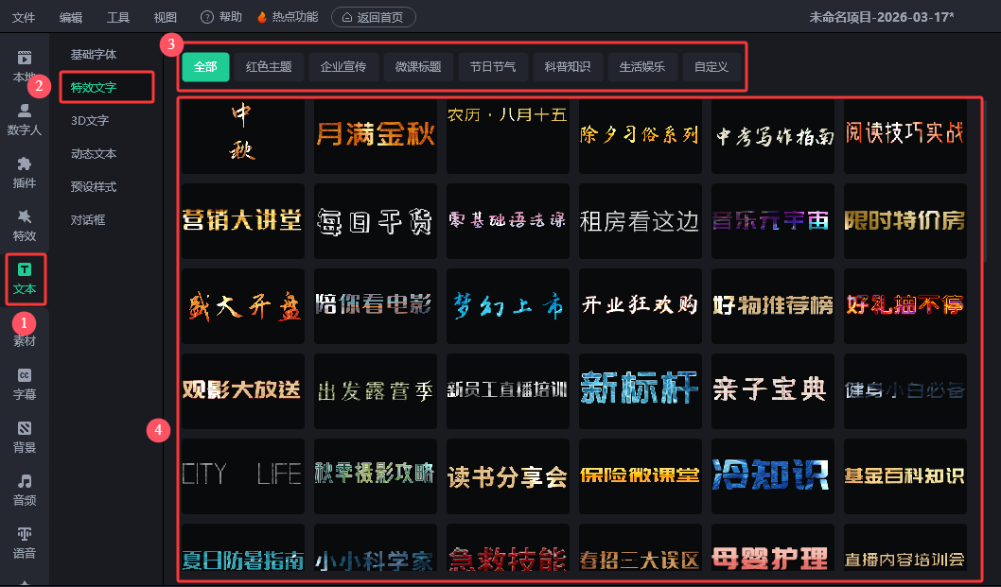
Task: Select 3D文字 in the text type list
Action: (90, 120)
